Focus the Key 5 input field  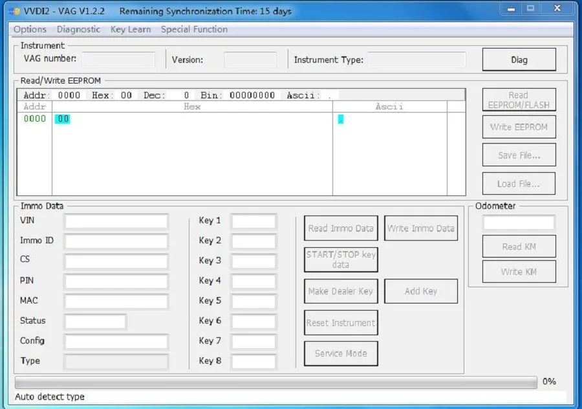point(253,302)
